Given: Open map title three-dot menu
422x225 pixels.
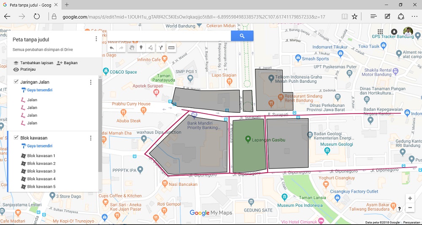Looking at the screenshot, I should tap(96, 39).
